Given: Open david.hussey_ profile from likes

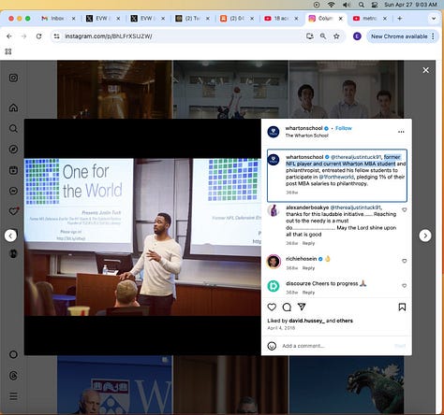Looking at the screenshot, I should (306, 321).
